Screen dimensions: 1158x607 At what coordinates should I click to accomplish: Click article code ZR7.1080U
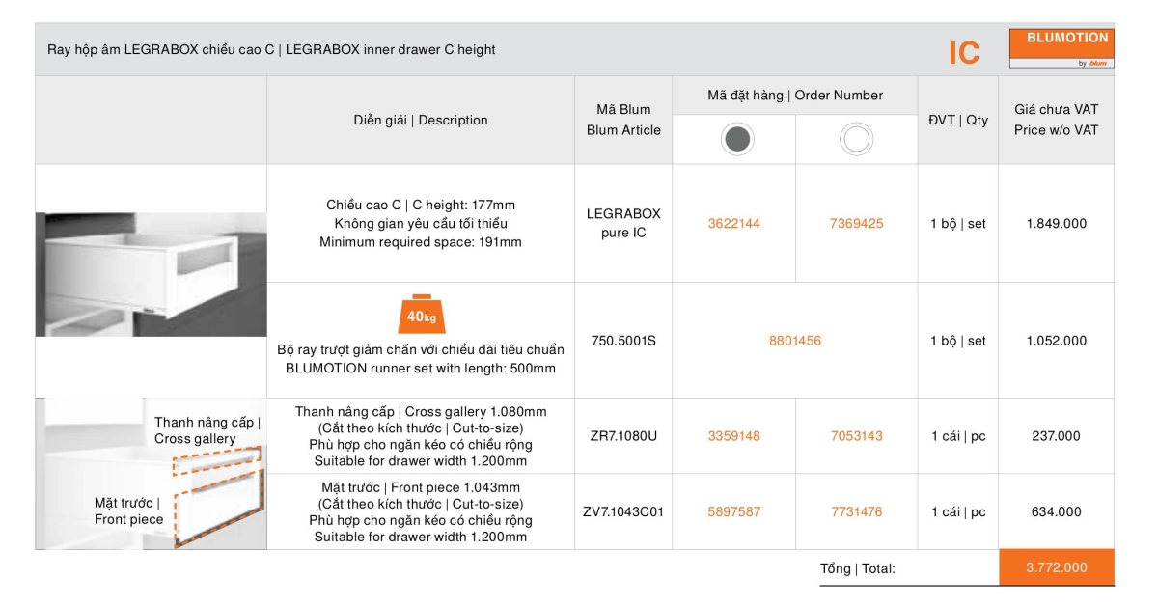point(623,436)
